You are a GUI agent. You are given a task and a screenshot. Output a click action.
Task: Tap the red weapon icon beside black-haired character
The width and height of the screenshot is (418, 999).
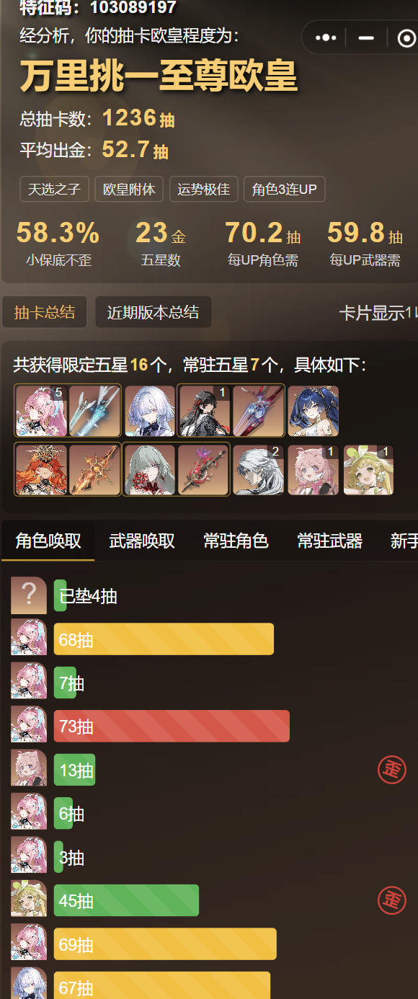coord(258,411)
